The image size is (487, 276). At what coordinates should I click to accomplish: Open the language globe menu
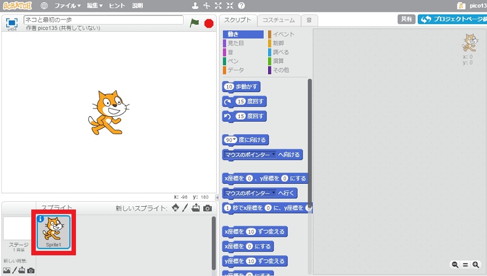click(x=45, y=6)
